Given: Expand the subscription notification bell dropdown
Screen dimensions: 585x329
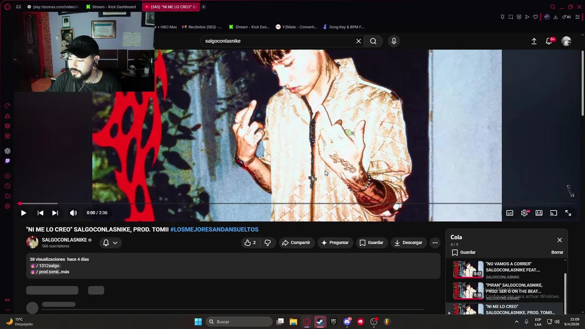Looking at the screenshot, I should tap(110, 243).
